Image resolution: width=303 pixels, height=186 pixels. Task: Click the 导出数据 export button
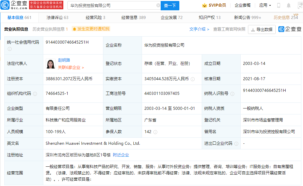262,30
